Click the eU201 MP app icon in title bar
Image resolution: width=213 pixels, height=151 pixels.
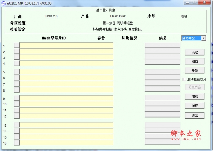[x=4, y=3]
